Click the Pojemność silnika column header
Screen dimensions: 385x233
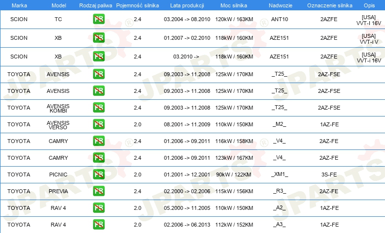[137, 5]
